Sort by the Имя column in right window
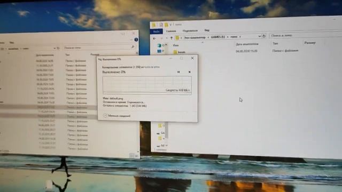The width and height of the screenshot is (342, 192). (x=176, y=45)
